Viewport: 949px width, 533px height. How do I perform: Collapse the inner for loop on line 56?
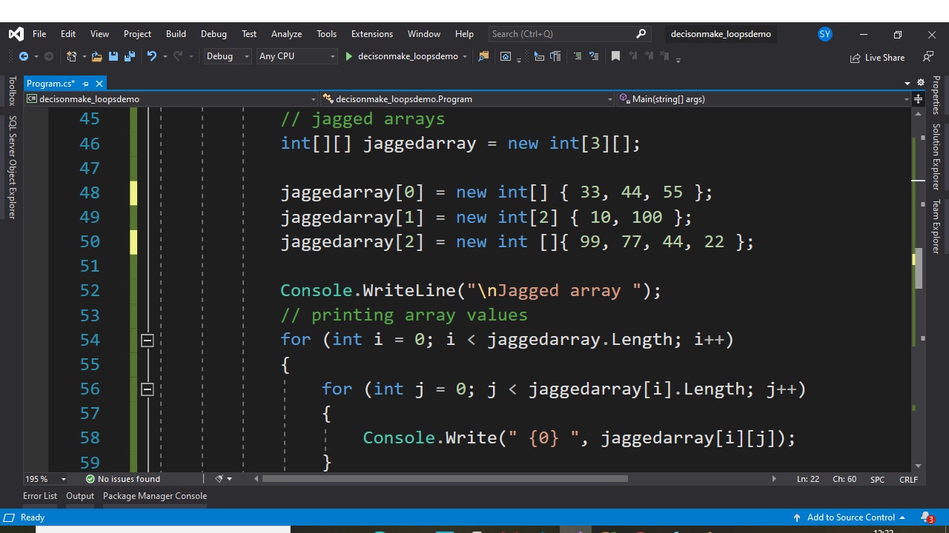[147, 389]
